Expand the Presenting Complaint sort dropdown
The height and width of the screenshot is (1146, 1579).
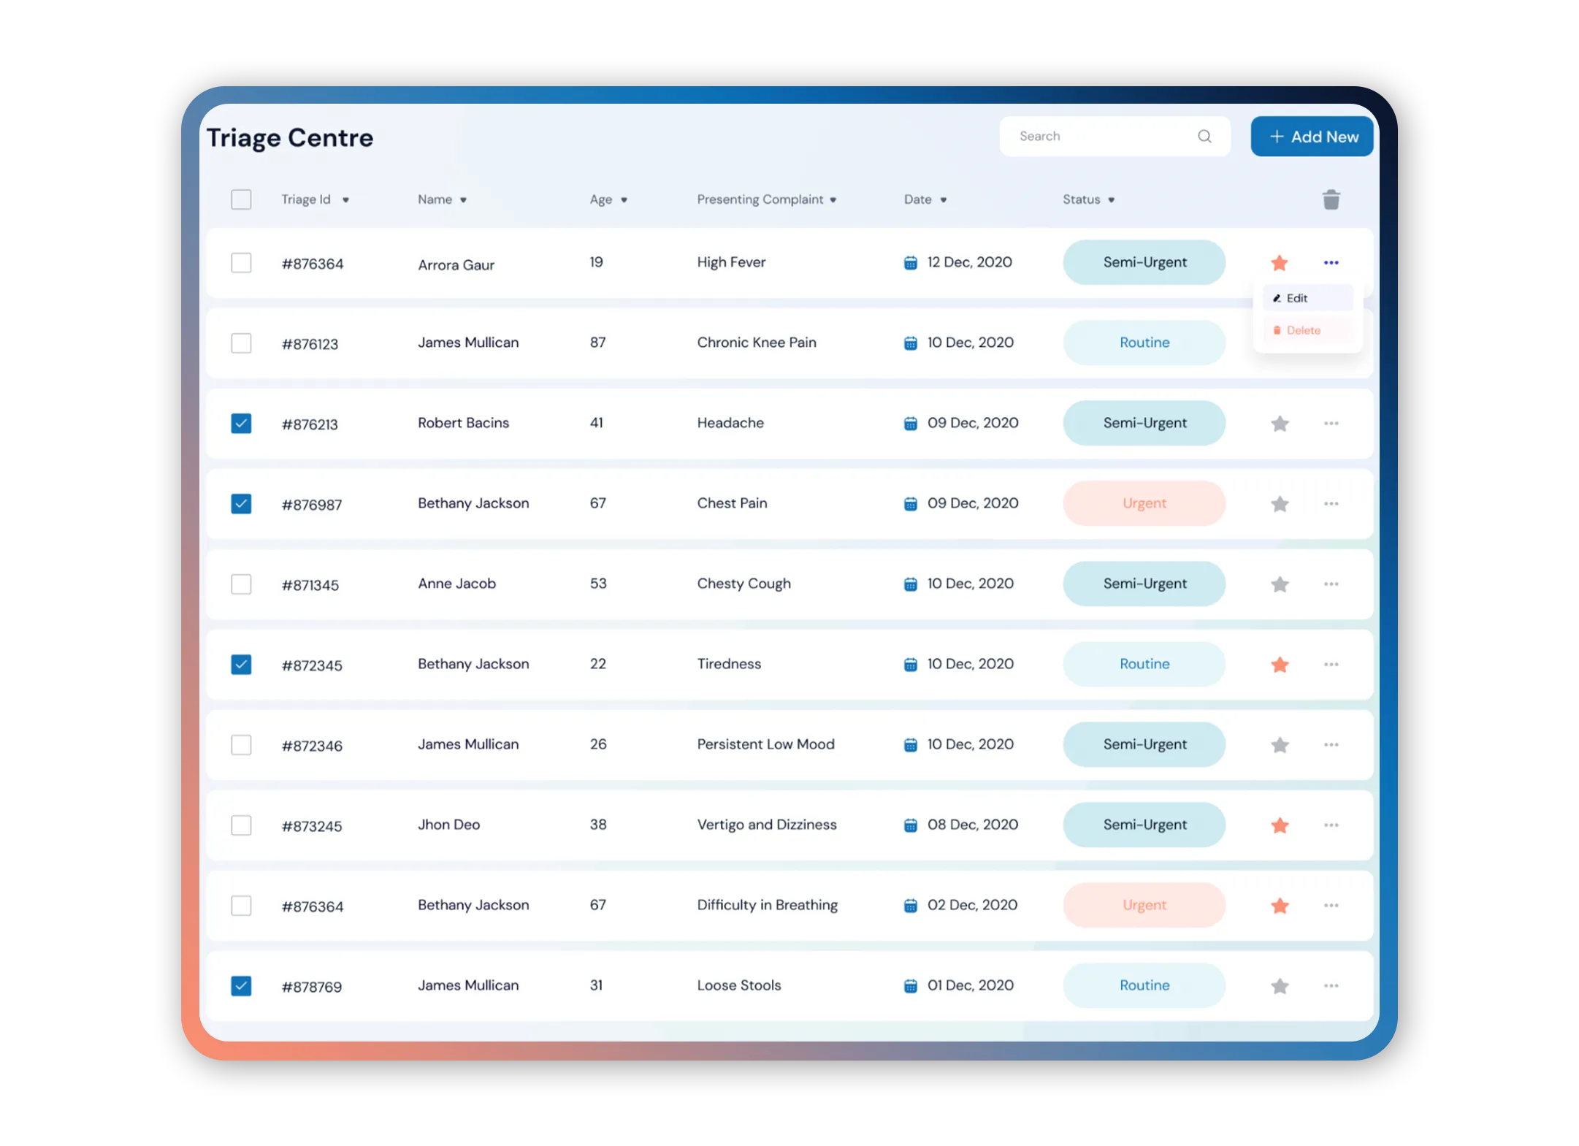(x=833, y=200)
